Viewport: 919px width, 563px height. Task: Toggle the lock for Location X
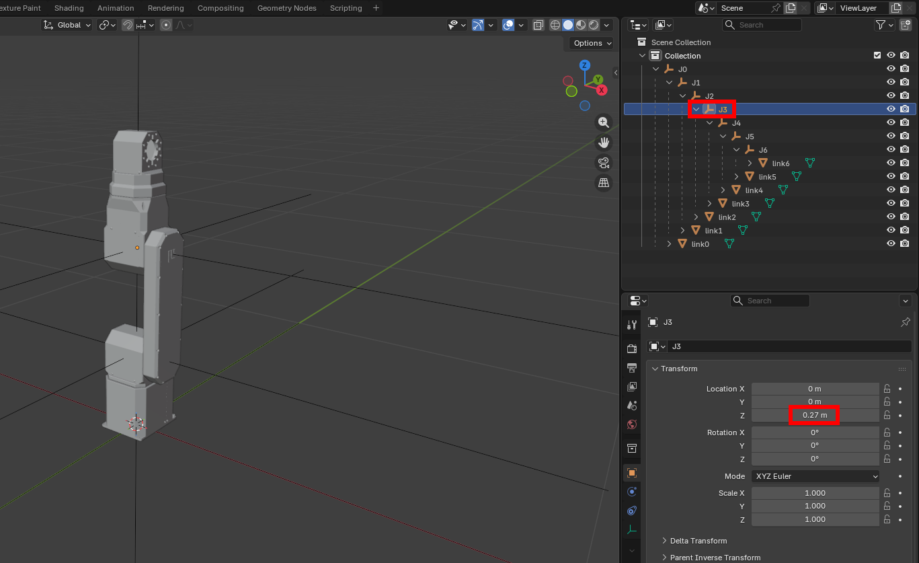[x=887, y=389]
